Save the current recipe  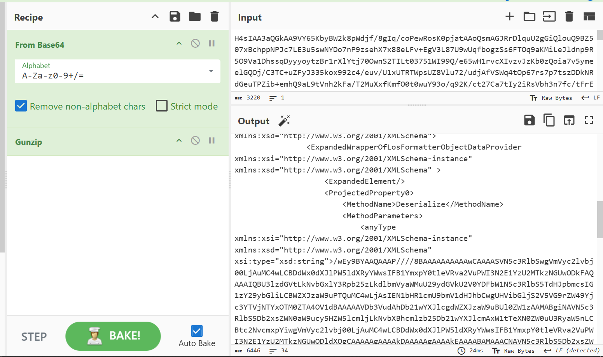click(x=175, y=17)
